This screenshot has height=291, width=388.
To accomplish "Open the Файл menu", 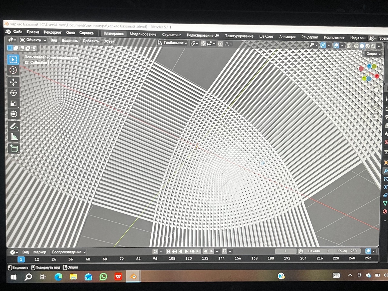I will (18, 32).
